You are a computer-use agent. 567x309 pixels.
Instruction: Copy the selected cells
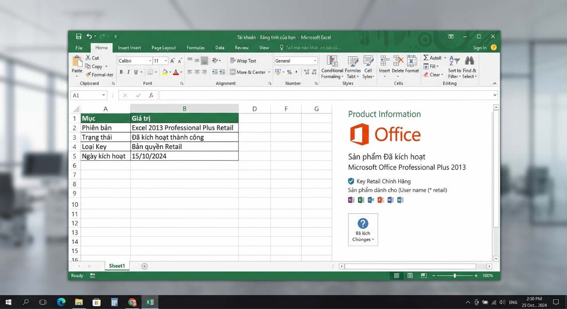(x=94, y=66)
